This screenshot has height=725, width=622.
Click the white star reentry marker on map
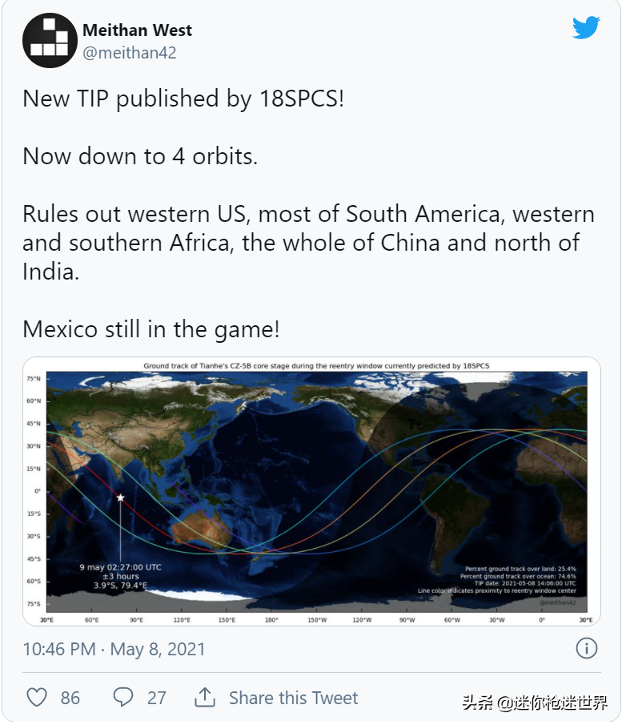(x=121, y=497)
